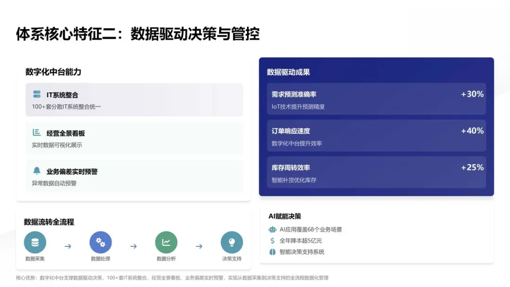The width and height of the screenshot is (510, 287).
Task: Click the IT系统整合 server icon
Action: pyautogui.click(x=37, y=94)
